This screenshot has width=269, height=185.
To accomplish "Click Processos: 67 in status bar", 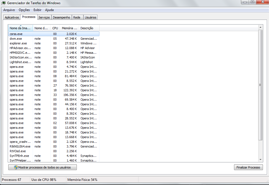I will [x=12, y=180].
